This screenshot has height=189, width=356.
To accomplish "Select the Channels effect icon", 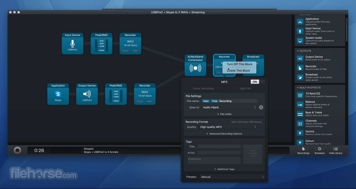I will [300, 123].
